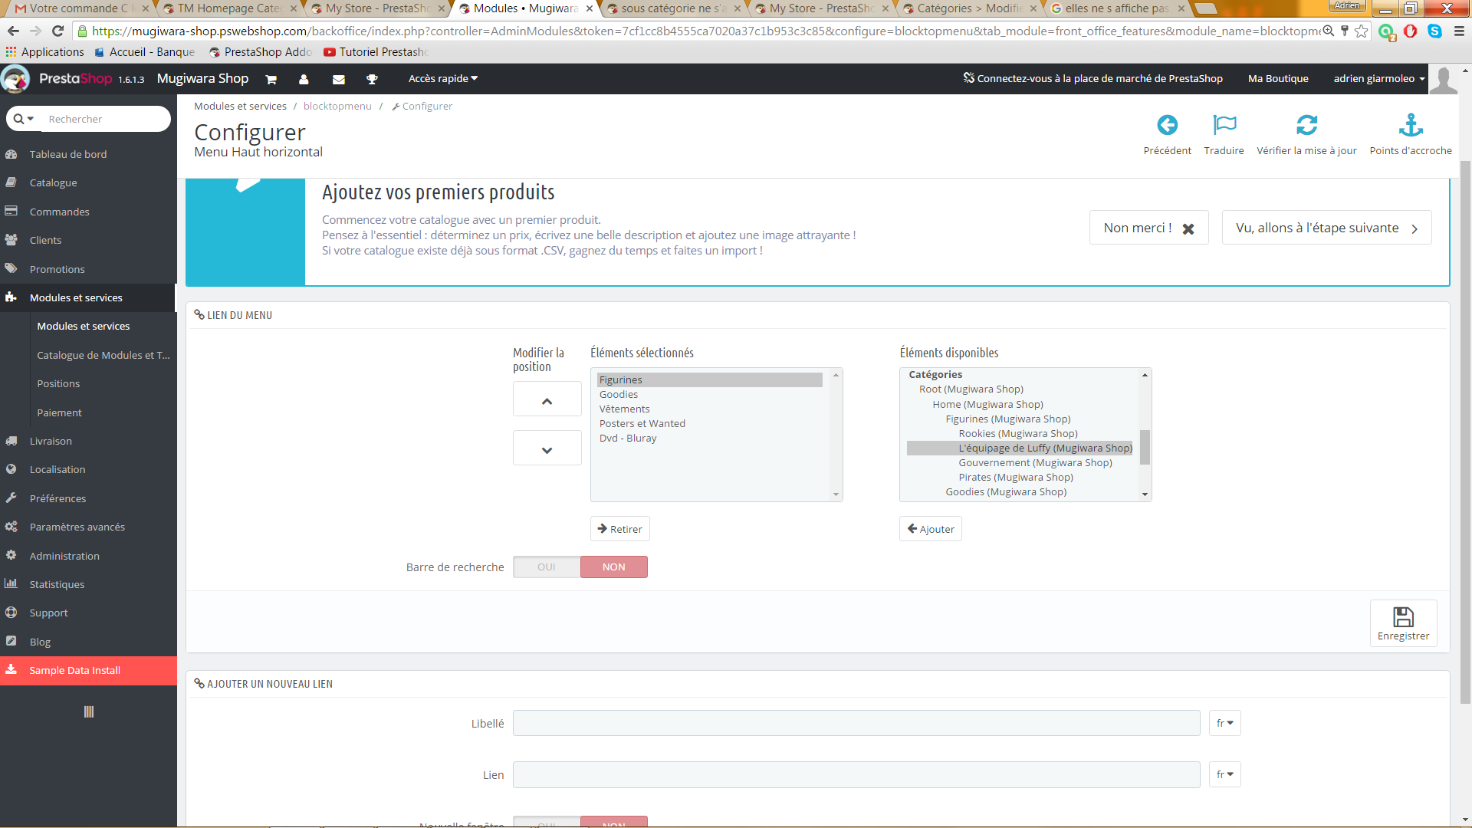Move selected item down in position
The width and height of the screenshot is (1472, 828).
coord(547,449)
